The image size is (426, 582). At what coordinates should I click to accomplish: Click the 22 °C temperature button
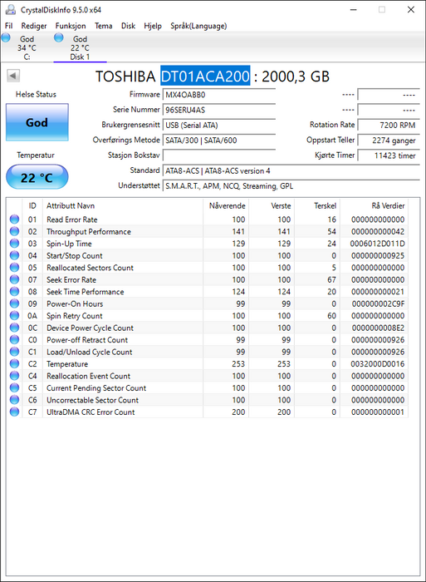click(37, 177)
